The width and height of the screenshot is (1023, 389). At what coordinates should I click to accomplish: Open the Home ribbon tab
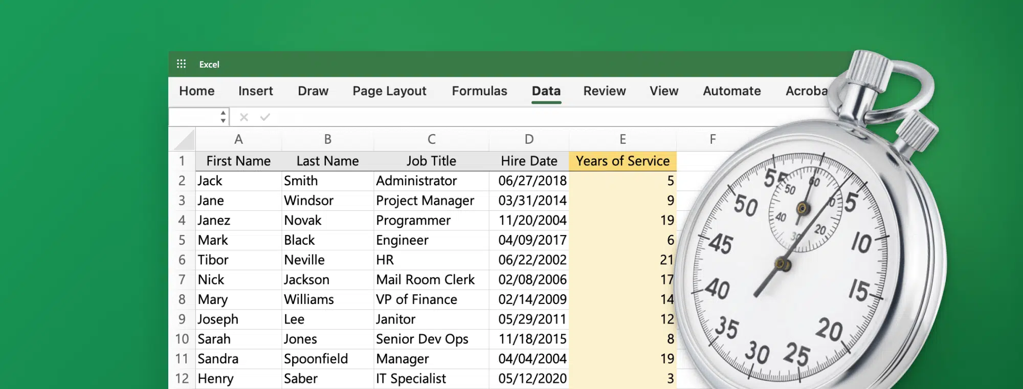pos(197,91)
